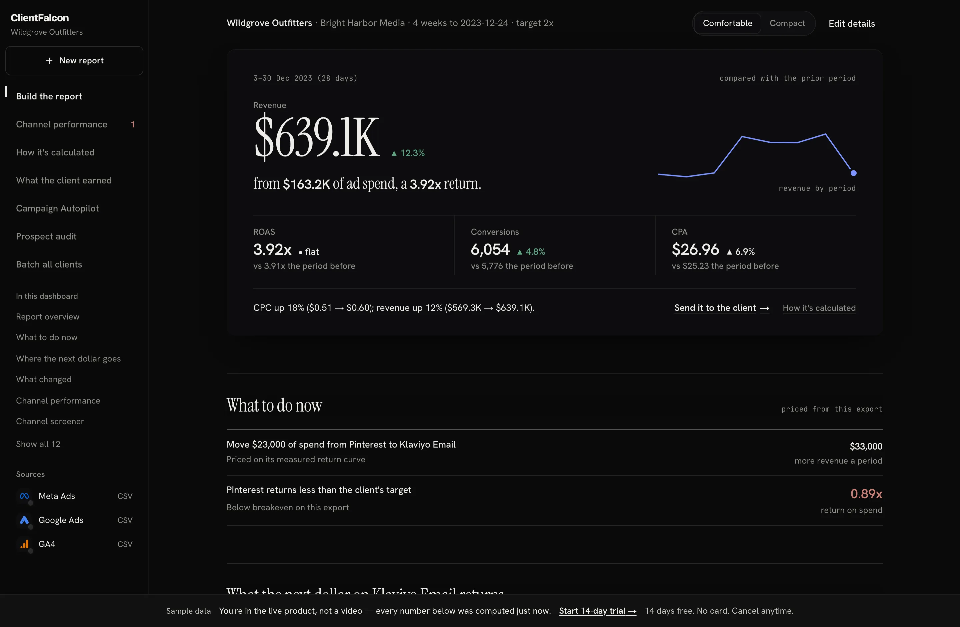This screenshot has width=960, height=627.
Task: Click the CSV tag on Meta Ads
Action: (125, 496)
